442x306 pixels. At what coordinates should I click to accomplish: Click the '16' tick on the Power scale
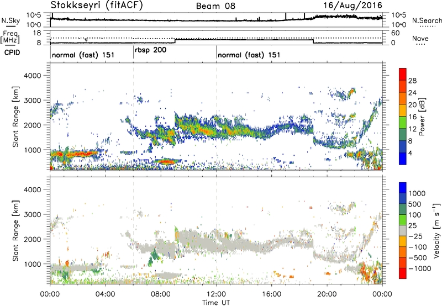412,117
